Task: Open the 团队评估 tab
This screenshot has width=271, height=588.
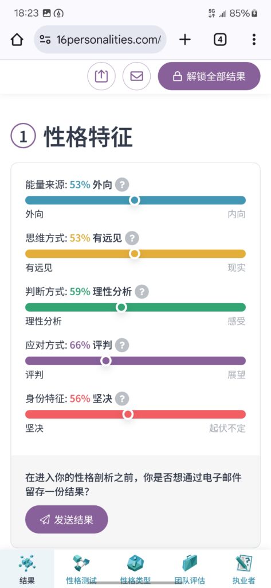Action: 190,569
